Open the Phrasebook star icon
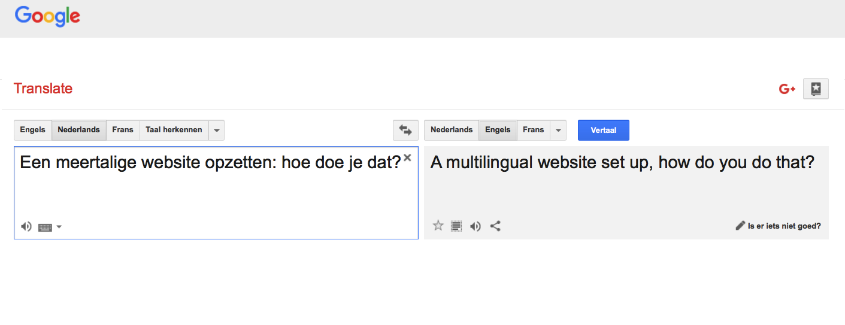Image resolution: width=845 pixels, height=325 pixels. point(816,89)
